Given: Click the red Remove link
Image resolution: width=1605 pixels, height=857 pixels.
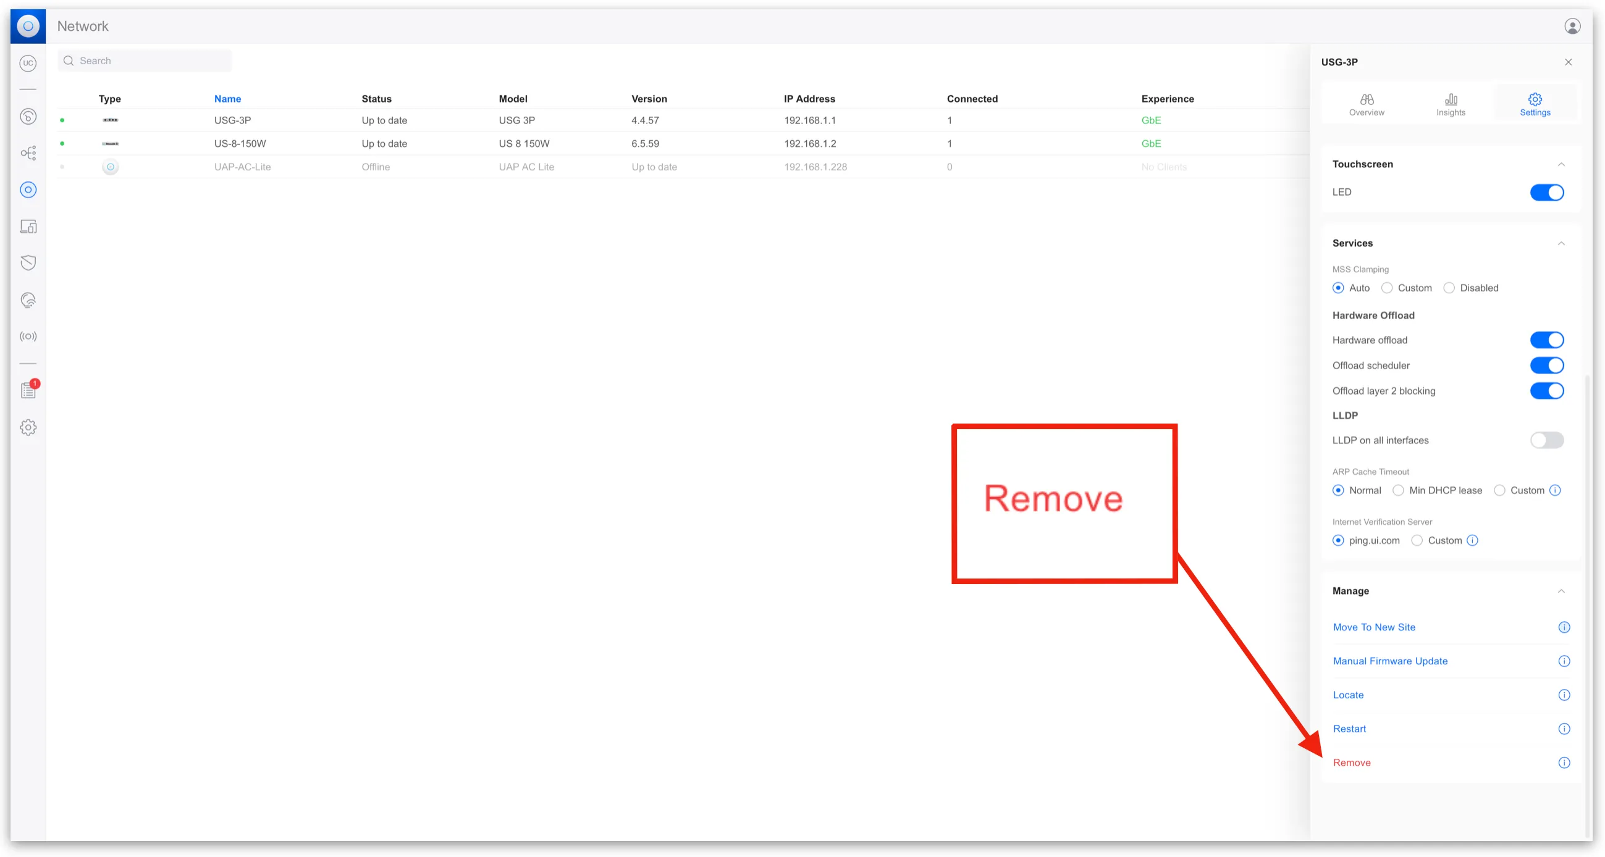Looking at the screenshot, I should (1352, 763).
